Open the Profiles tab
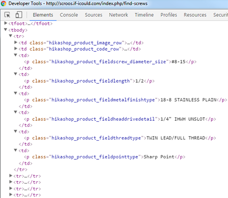Image resolution: width=228 pixels, height=198 pixels. click(x=169, y=15)
